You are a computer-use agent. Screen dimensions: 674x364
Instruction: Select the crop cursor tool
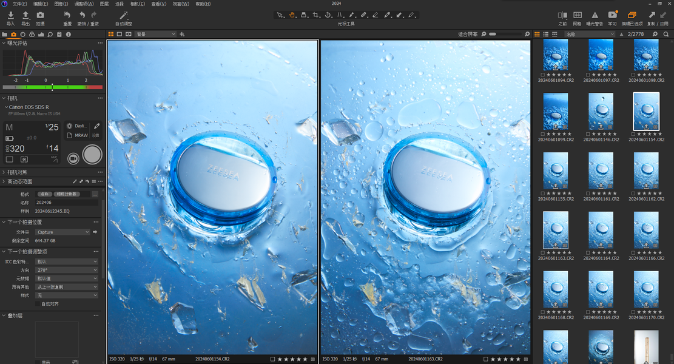316,15
